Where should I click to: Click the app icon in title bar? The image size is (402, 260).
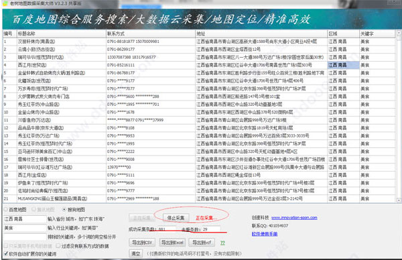point(5,3)
